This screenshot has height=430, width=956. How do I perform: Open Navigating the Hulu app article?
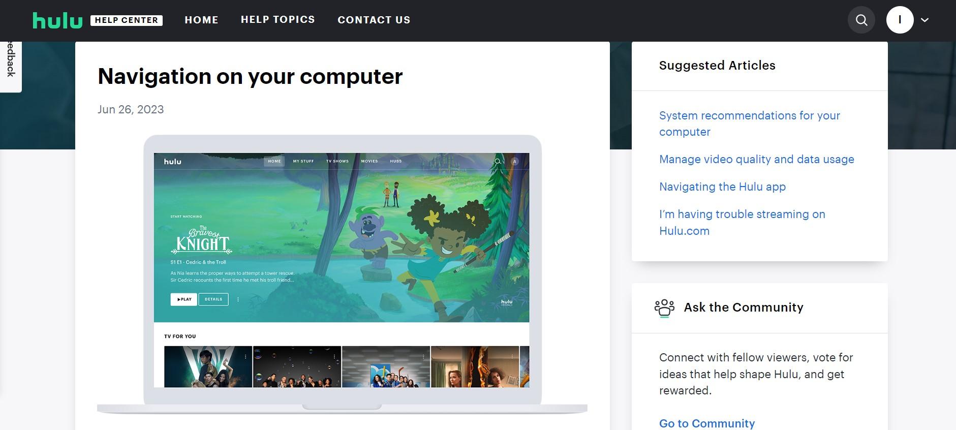pos(722,187)
